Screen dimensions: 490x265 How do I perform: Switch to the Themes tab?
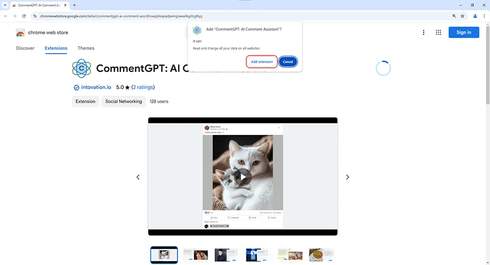(x=86, y=48)
